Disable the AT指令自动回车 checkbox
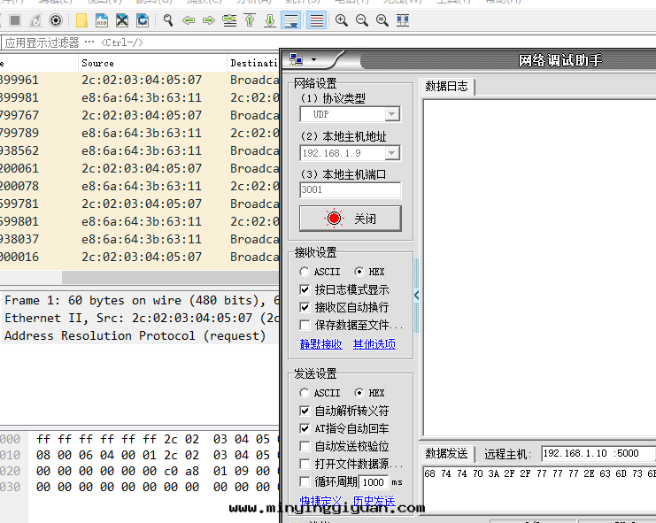 (x=305, y=428)
